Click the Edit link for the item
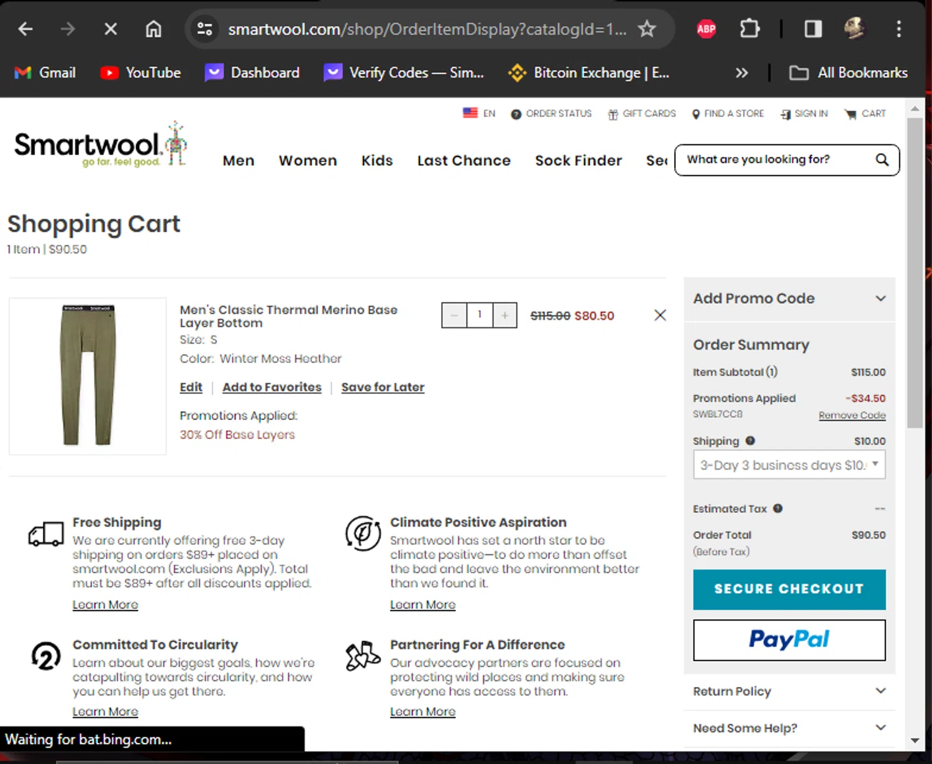 (191, 387)
